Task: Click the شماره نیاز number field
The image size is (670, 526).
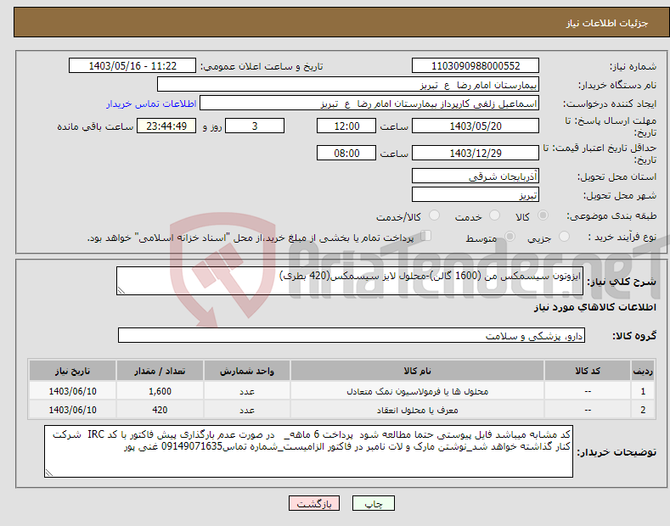Action: pyautogui.click(x=476, y=66)
